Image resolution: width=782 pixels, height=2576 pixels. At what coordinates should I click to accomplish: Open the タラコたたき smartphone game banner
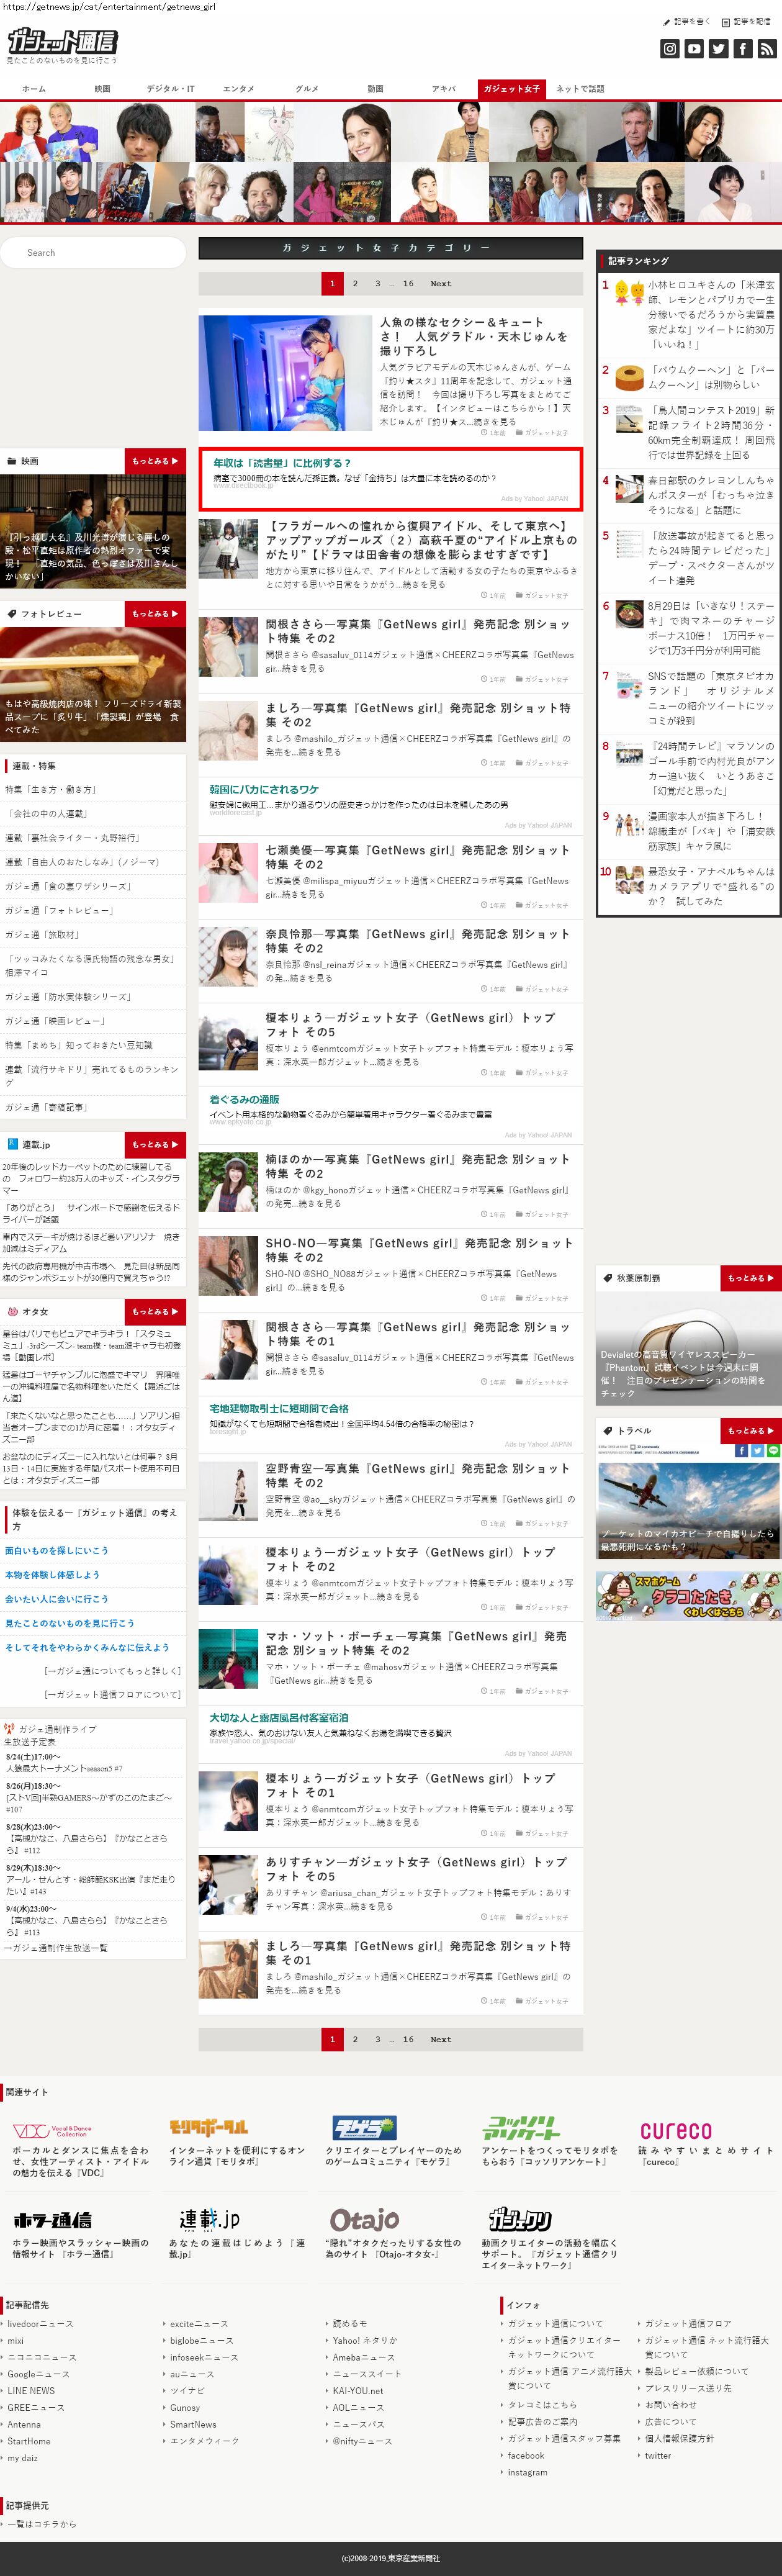(x=688, y=1596)
